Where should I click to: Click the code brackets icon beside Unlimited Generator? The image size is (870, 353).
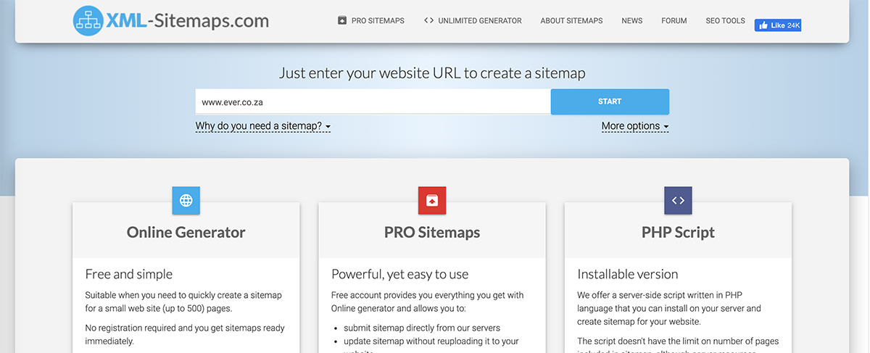click(x=428, y=21)
